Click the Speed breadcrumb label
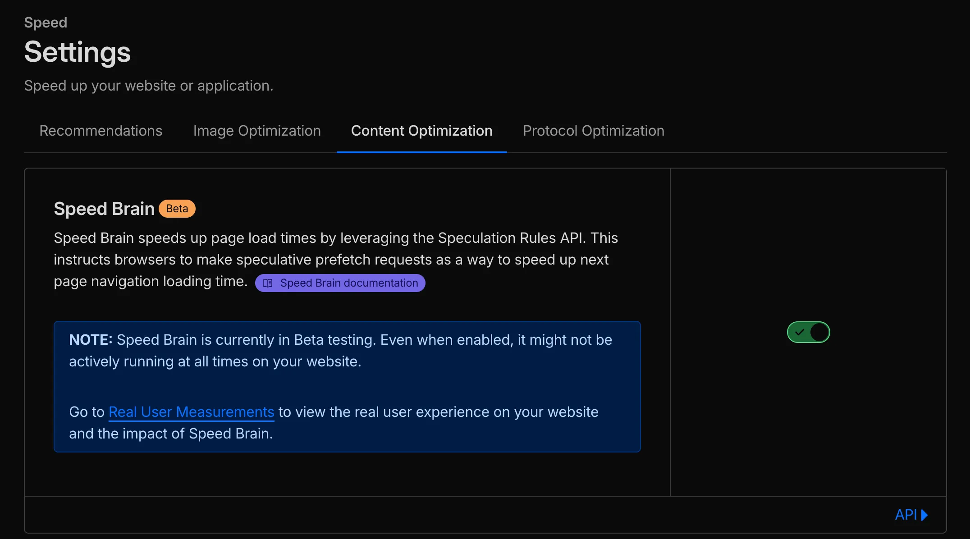This screenshot has width=970, height=539. 46,23
